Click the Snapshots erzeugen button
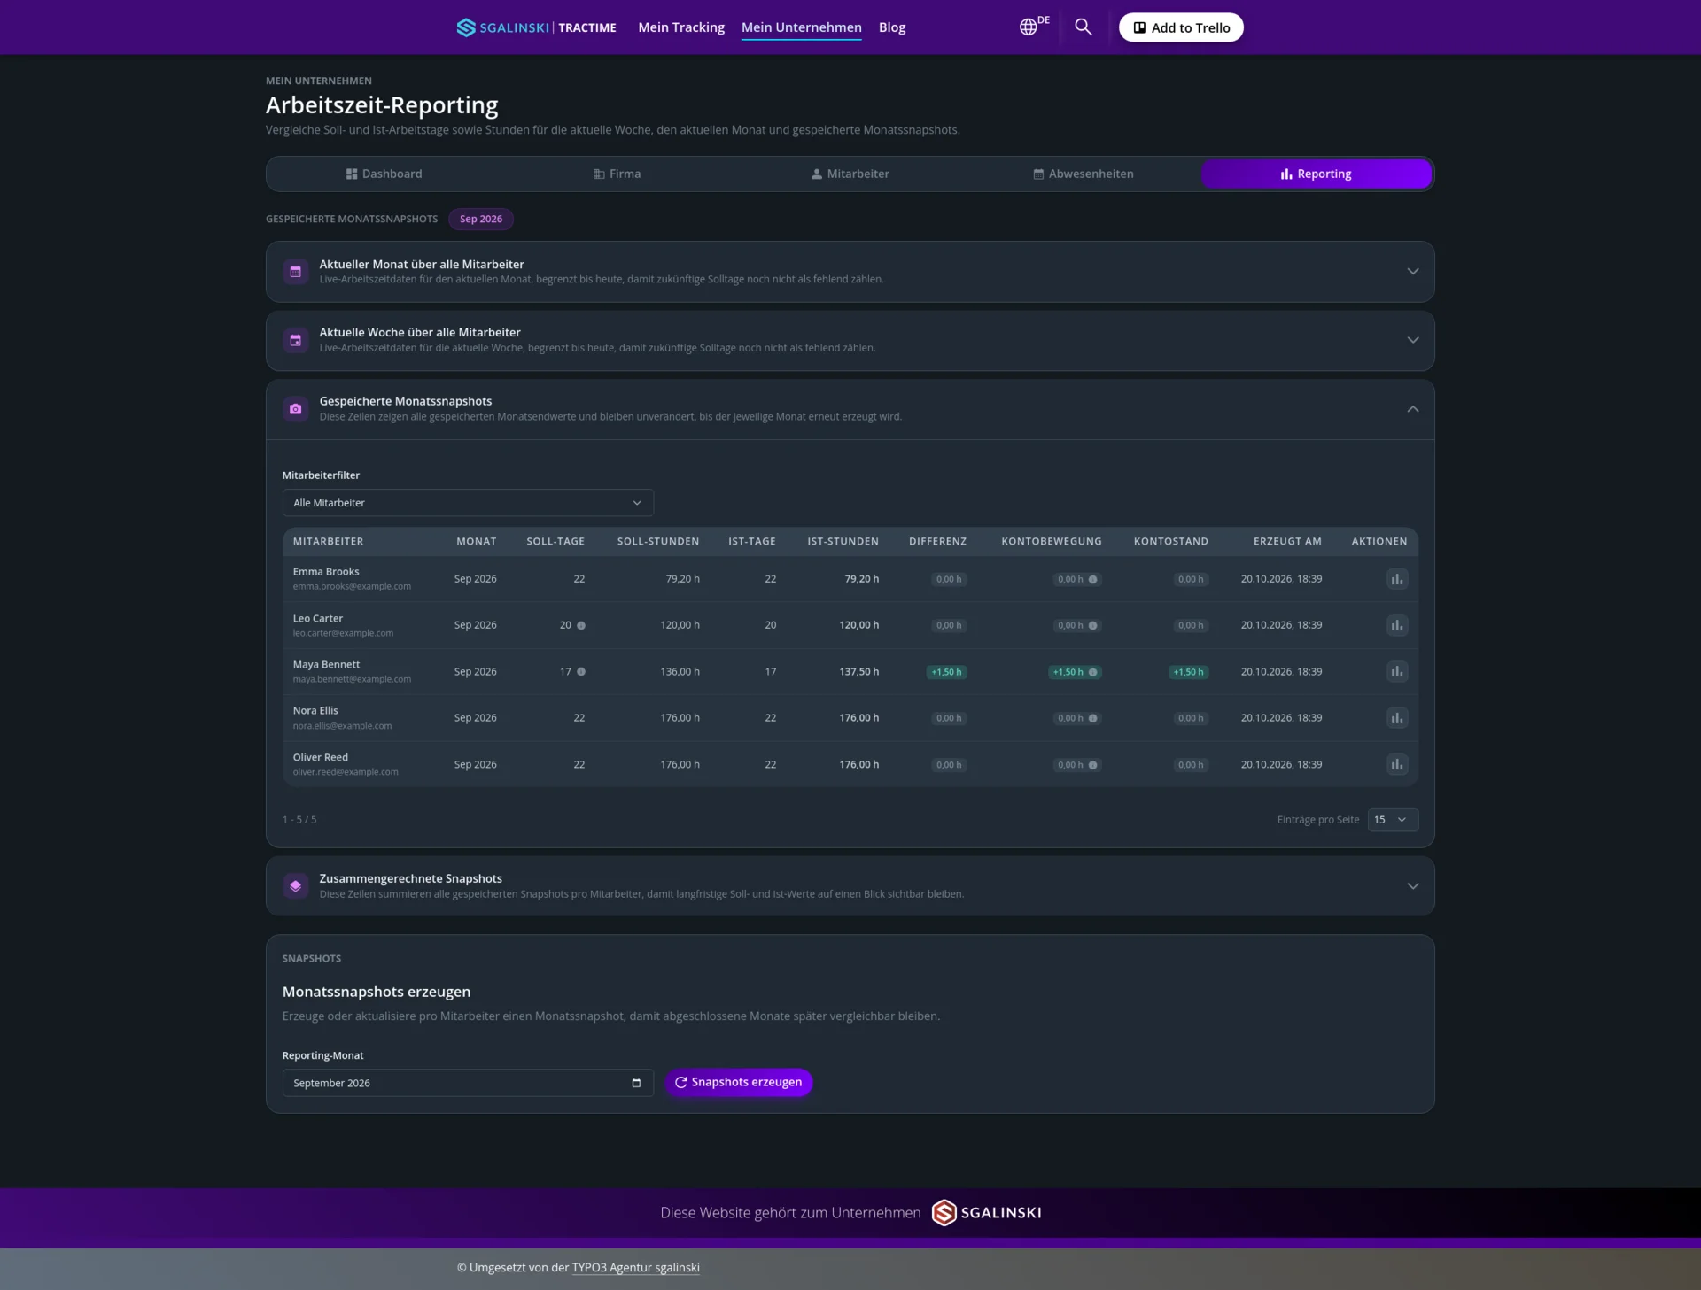Viewport: 1701px width, 1290px height. (x=739, y=1082)
